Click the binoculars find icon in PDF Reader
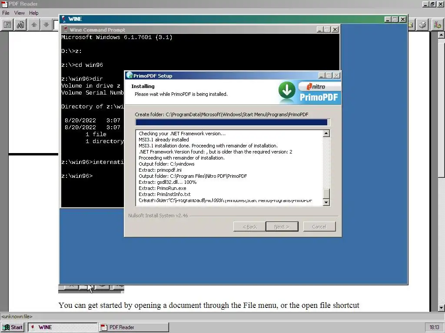Viewport: 445px width, 333px height. click(20, 25)
